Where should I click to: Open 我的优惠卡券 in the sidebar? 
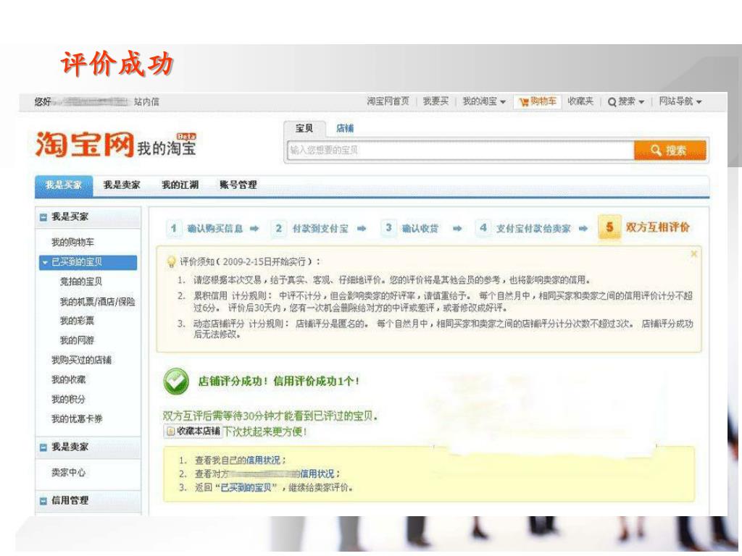(77, 419)
